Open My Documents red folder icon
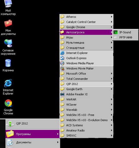Viewport: 139px width, 148px height. point(8,23)
